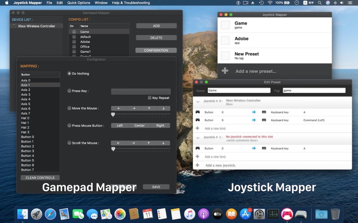Click the blue arrow in the Keyboard key A bind row
Viewport: 358px width, 223px height.
(254, 112)
